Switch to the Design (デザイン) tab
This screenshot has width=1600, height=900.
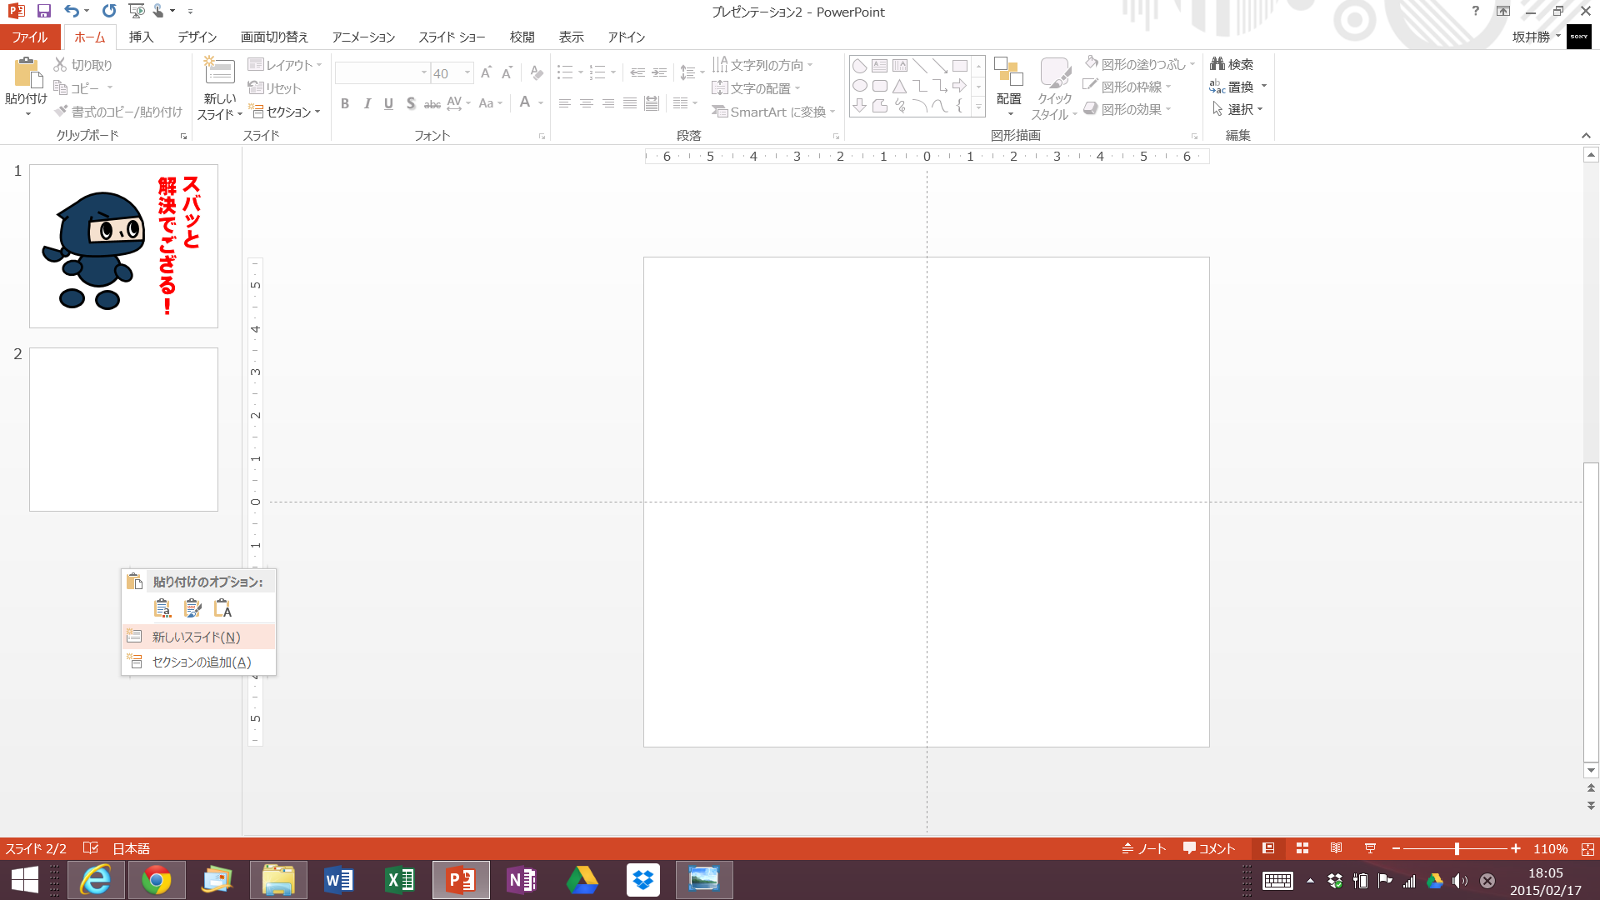pos(197,37)
